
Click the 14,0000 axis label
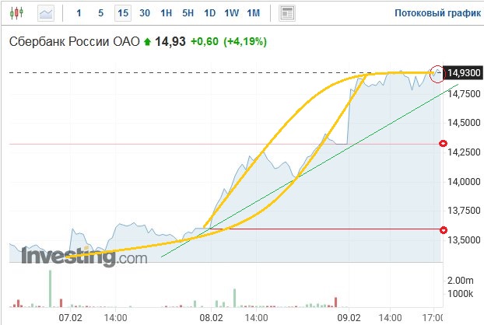pos(464,182)
